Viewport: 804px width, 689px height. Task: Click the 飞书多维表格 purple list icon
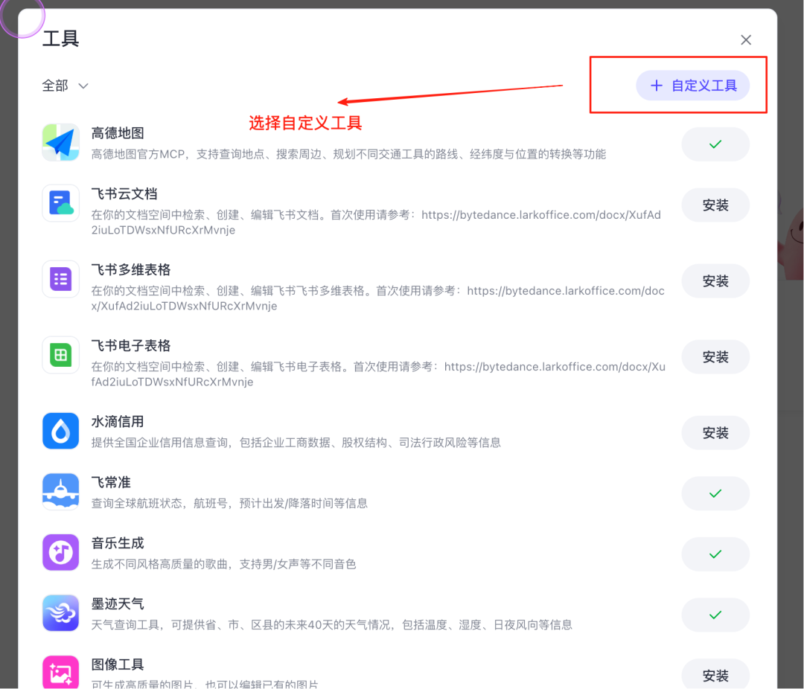(60, 279)
